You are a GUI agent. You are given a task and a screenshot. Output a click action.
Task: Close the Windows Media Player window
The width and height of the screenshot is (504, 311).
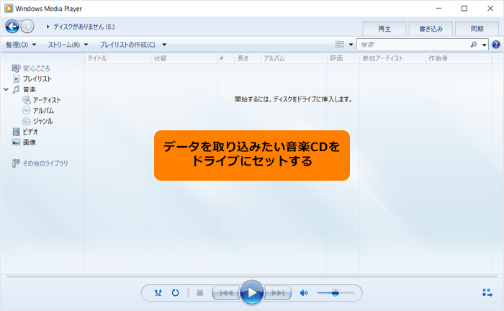tap(490, 9)
